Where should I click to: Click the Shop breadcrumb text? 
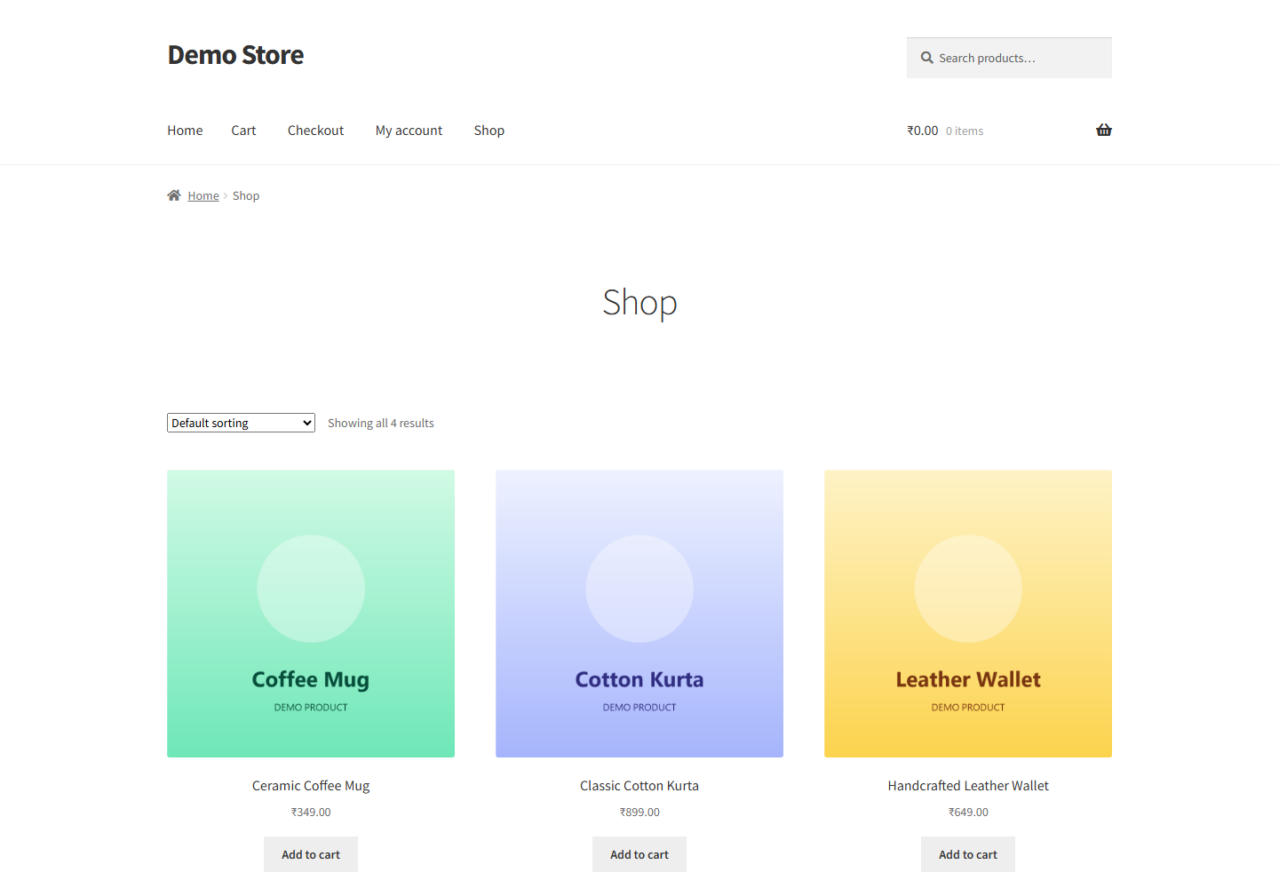246,195
